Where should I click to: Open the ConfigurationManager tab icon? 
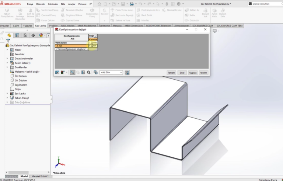25,35
